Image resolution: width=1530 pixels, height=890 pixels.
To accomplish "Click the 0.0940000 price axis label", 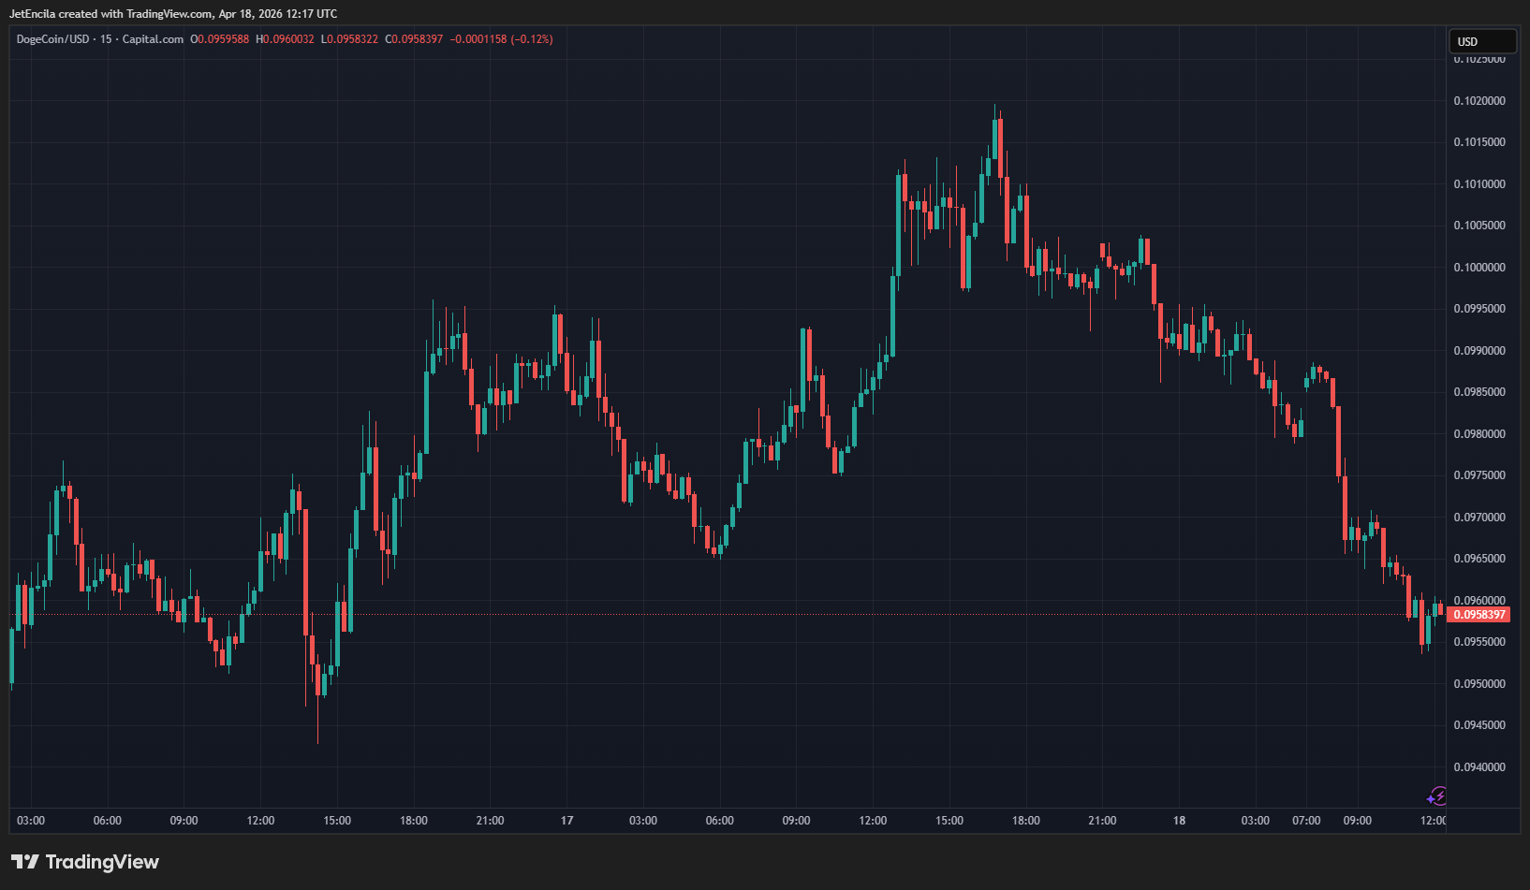I will [x=1479, y=767].
